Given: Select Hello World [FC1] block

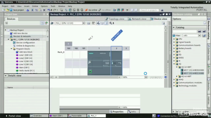Looking at the screenshot, I should click(x=27, y=71).
